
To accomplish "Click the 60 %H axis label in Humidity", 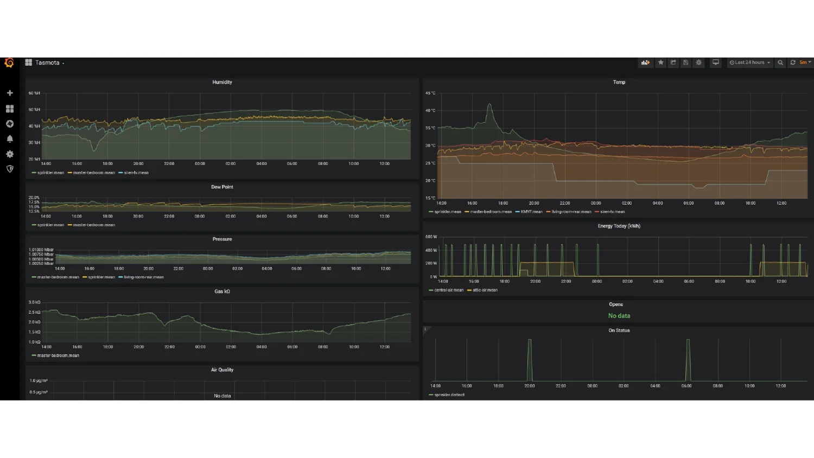I will (x=34, y=93).
